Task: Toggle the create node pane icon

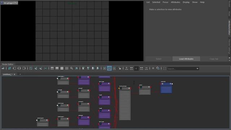Action: (x=3, y=68)
